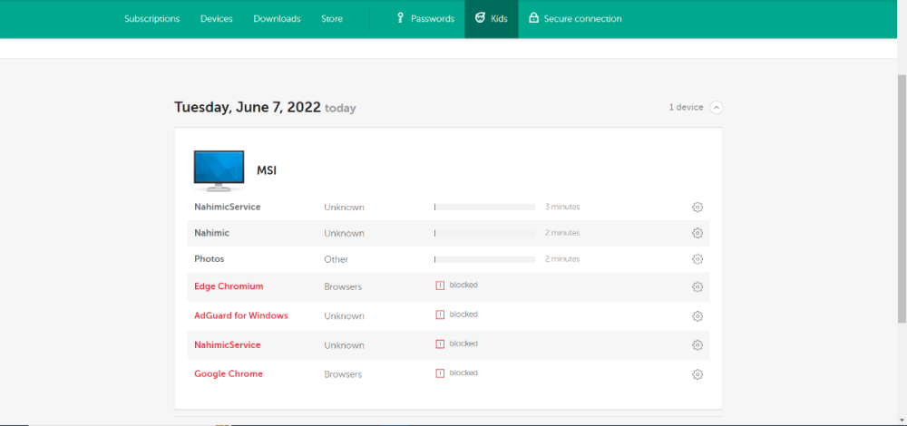Open settings gear for NahimicService 3 minutes row

pos(697,207)
